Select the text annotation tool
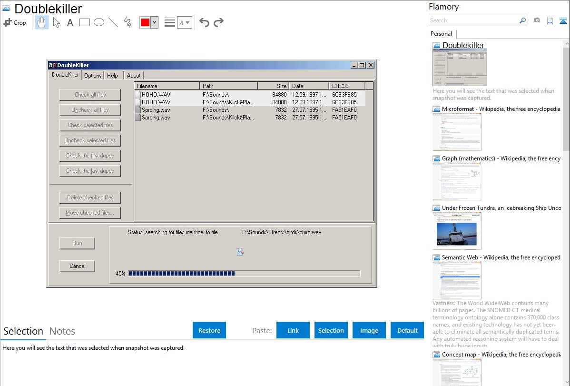Viewport: 570px width, 386px height. [x=70, y=22]
